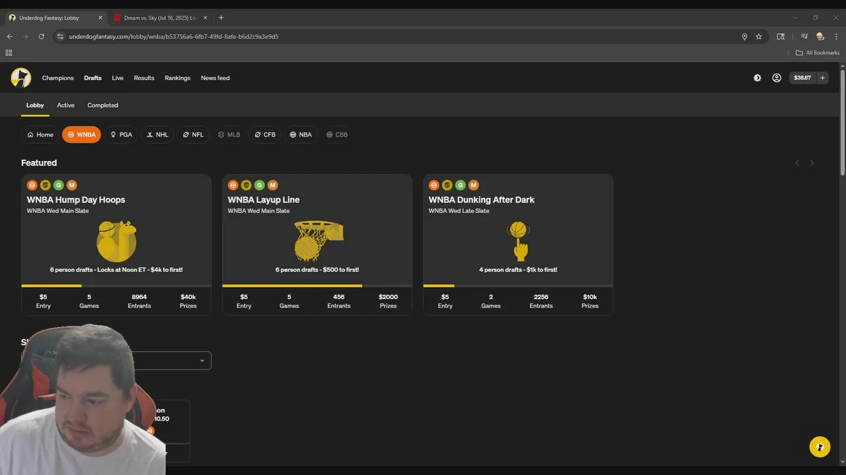Image resolution: width=846 pixels, height=475 pixels.
Task: Click basketball badge on Layup Line card
Action: pyautogui.click(x=233, y=185)
